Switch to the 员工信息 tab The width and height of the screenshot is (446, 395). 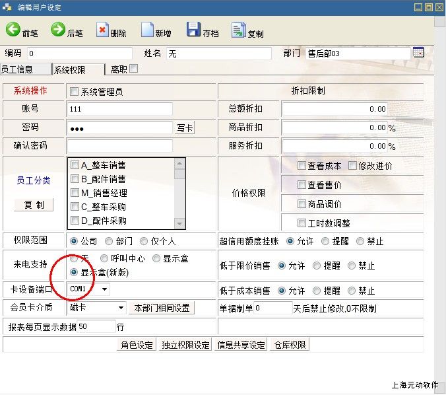25,69
